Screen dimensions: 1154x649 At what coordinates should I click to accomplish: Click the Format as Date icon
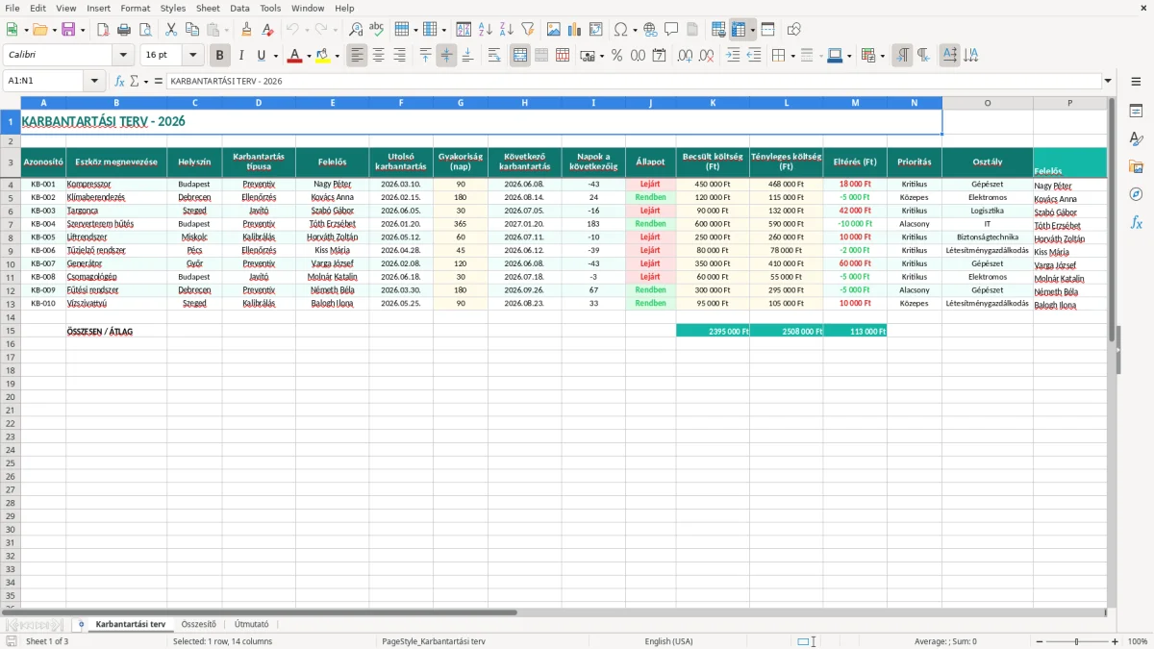tap(659, 56)
